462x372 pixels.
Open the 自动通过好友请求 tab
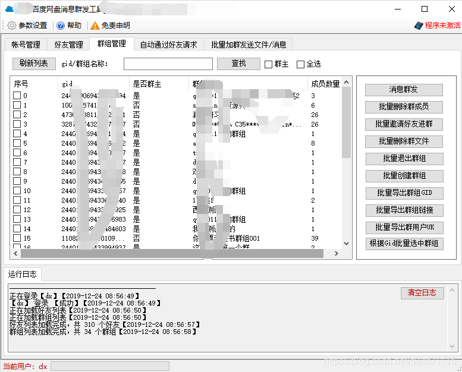point(168,45)
